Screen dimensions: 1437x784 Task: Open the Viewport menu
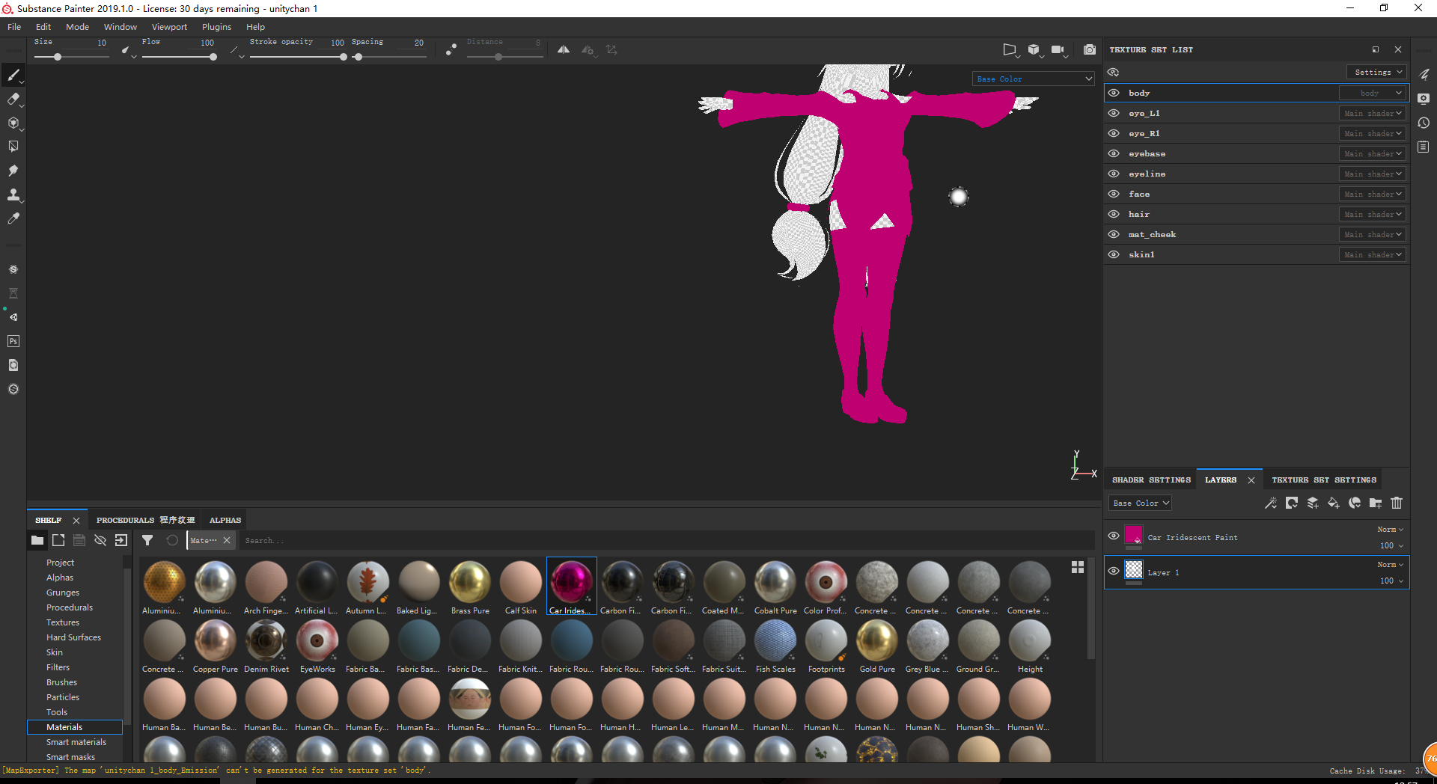tap(169, 27)
